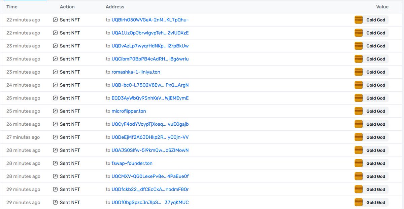Open the fswap-founder.ton address link
404x209 pixels.
tap(132, 163)
